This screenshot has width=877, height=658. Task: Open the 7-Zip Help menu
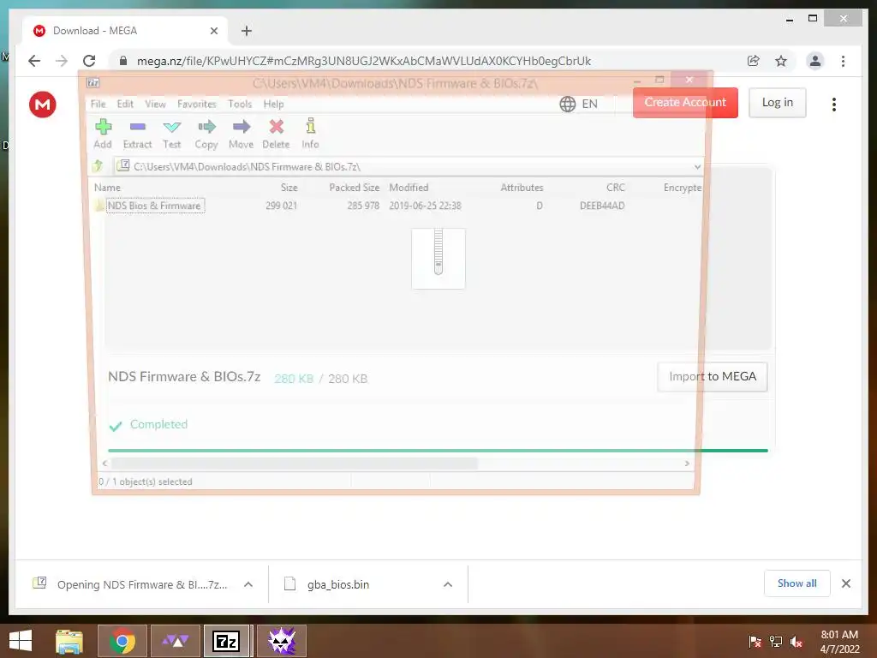coord(273,104)
